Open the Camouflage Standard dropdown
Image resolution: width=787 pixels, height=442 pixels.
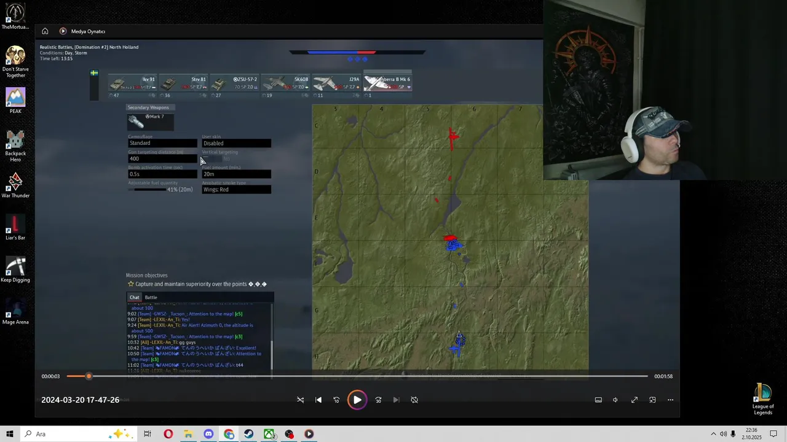click(162, 143)
